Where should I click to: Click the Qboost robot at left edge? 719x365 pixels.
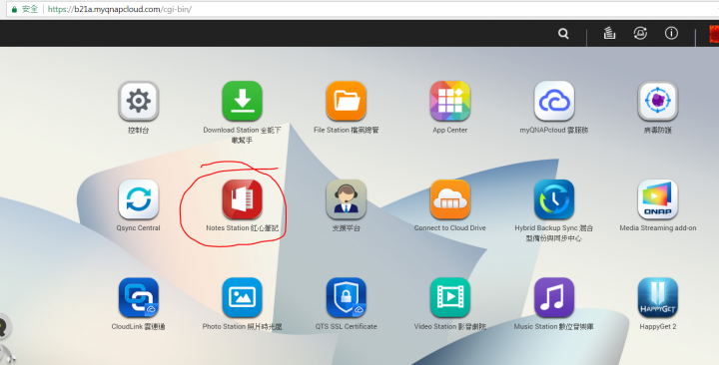pyautogui.click(x=4, y=328)
